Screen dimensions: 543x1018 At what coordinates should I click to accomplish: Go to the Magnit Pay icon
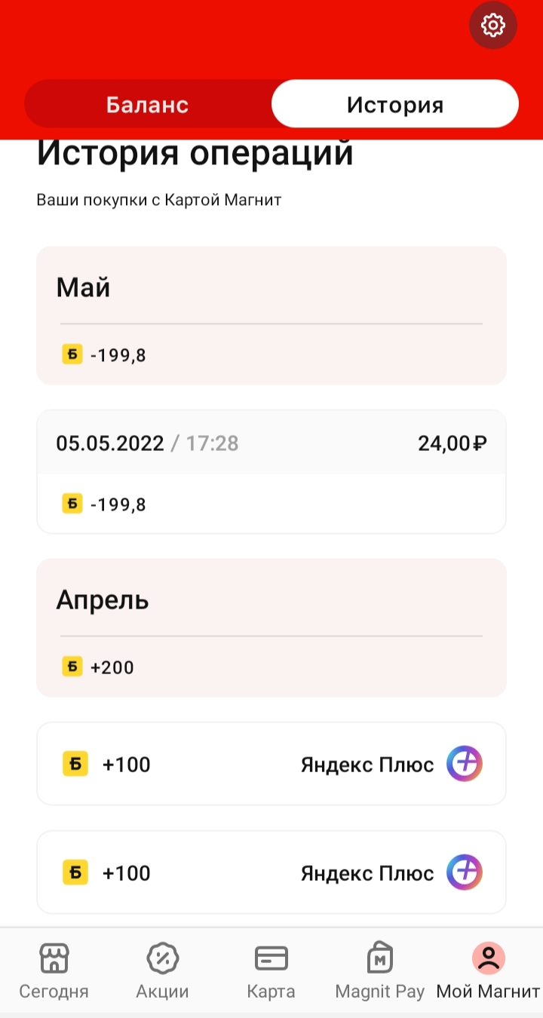(380, 958)
